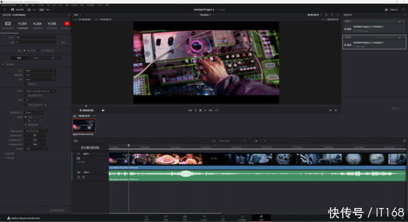The height and width of the screenshot is (222, 408).
Task: Toggle the Export Video checkbox
Action: tap(3, 64)
